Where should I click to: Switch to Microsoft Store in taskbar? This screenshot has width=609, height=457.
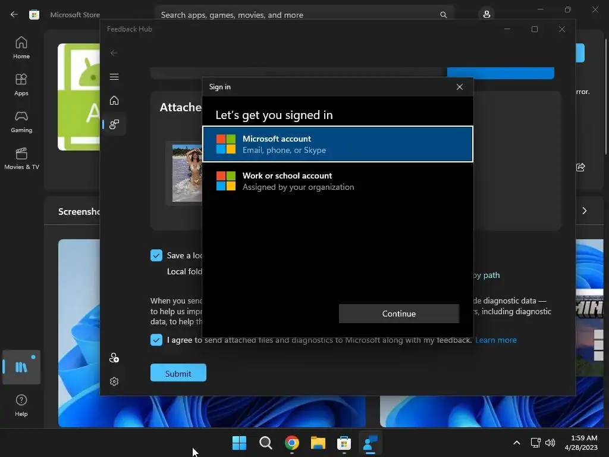click(x=344, y=443)
